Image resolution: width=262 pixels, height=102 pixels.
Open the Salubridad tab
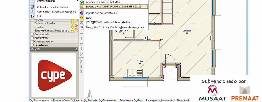(93, 100)
